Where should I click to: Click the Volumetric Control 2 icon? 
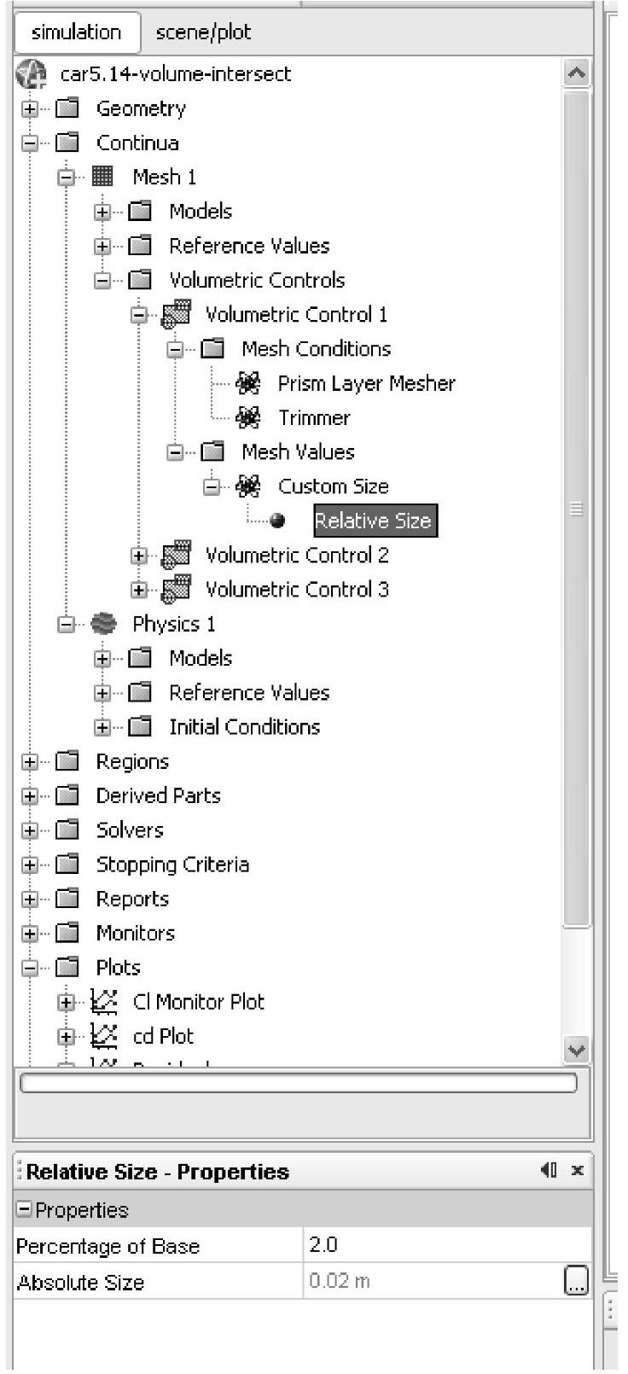click(176, 556)
